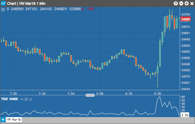
Task: Click the 24648 price axis label
Action: click(x=186, y=39)
